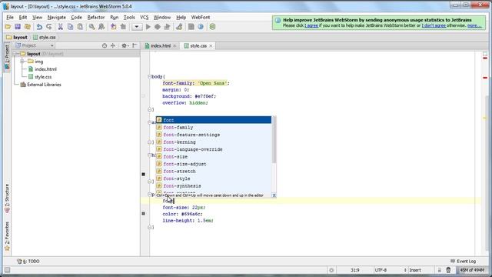Choose font-size from completion list
This screenshot has height=277, width=492.
point(214,157)
